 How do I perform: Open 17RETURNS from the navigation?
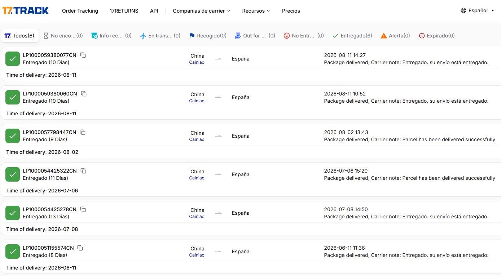(124, 11)
